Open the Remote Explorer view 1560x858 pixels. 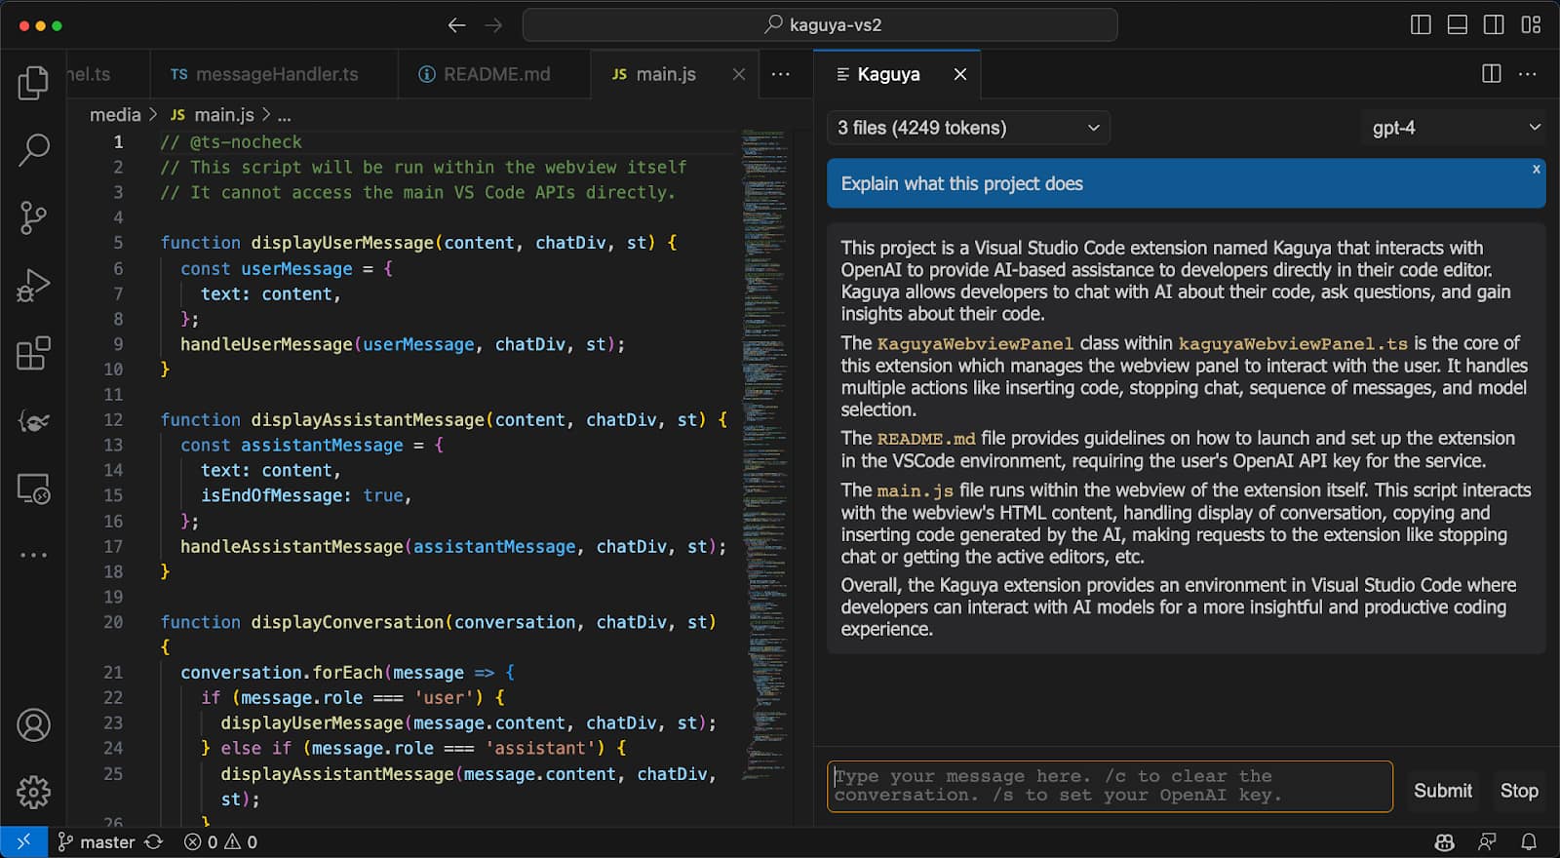pyautogui.click(x=33, y=488)
